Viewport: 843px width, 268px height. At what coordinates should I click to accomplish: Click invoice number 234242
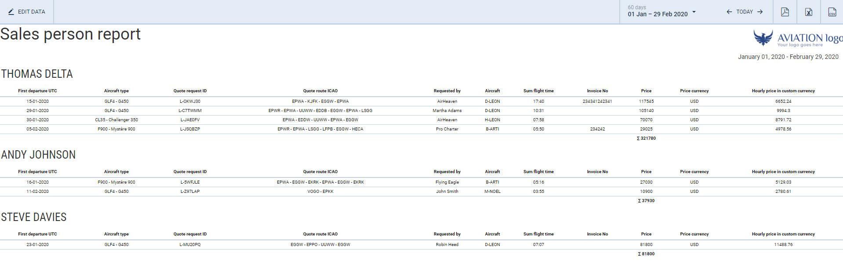click(x=597, y=129)
